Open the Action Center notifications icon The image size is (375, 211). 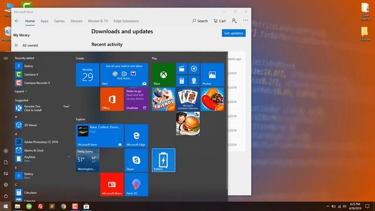[367, 206]
